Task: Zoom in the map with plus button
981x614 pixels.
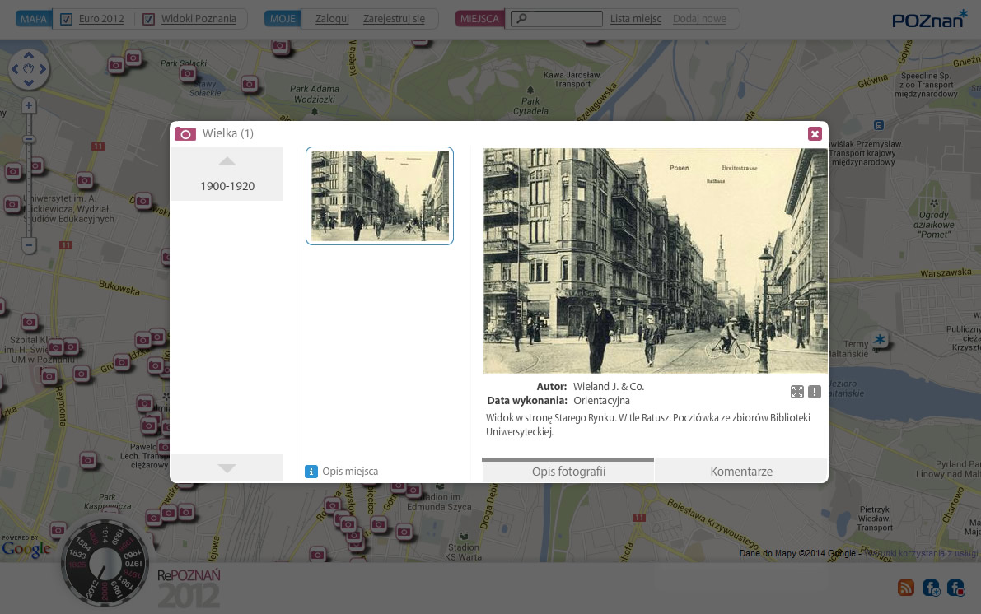Action: (29, 105)
